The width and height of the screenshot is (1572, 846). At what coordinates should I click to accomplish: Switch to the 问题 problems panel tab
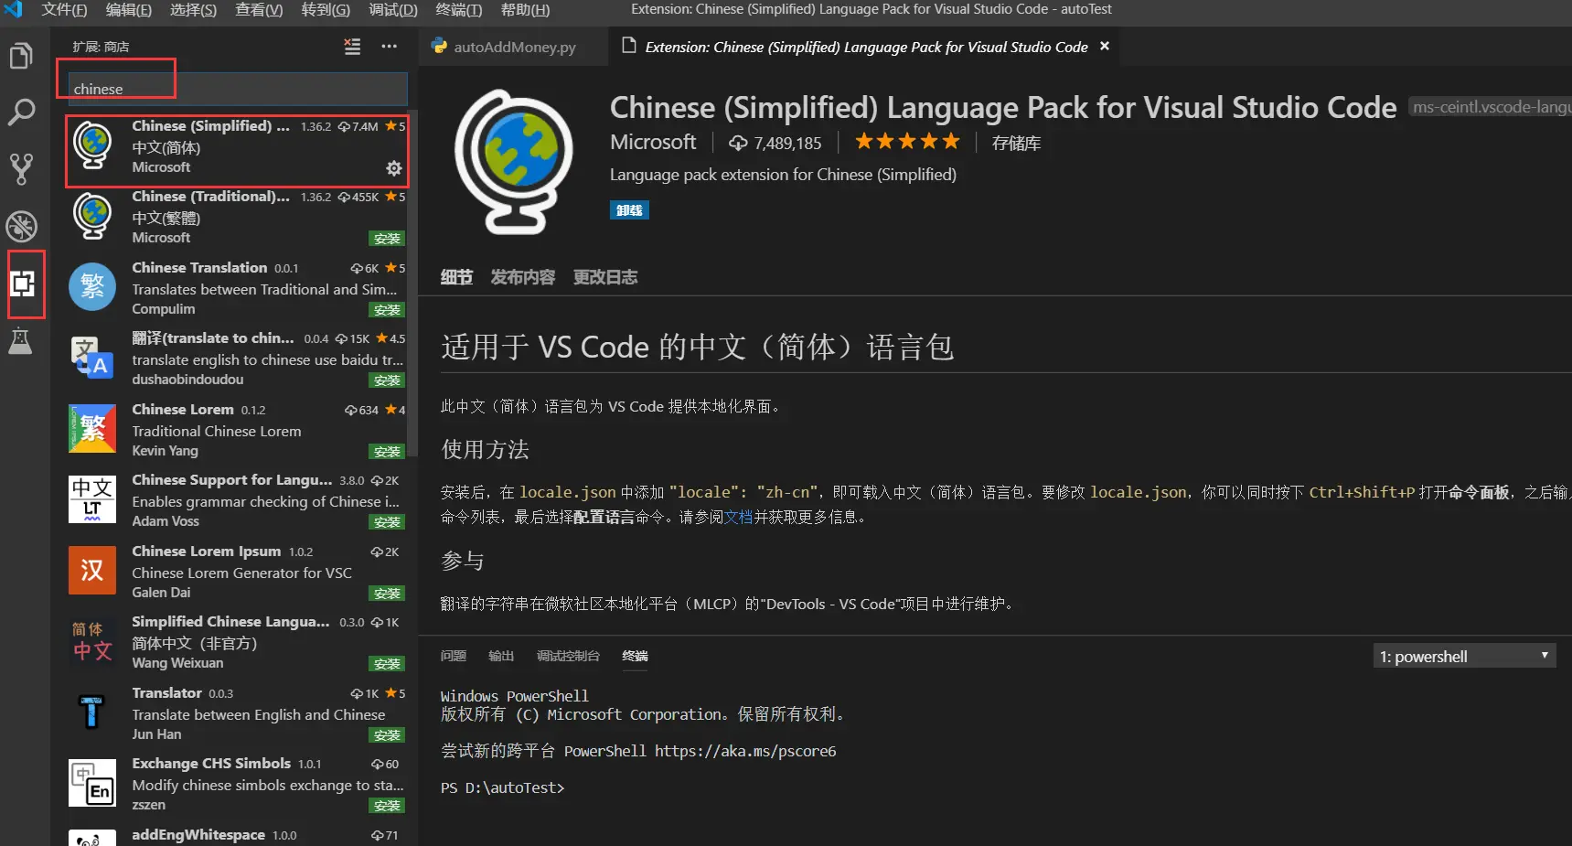coord(454,656)
